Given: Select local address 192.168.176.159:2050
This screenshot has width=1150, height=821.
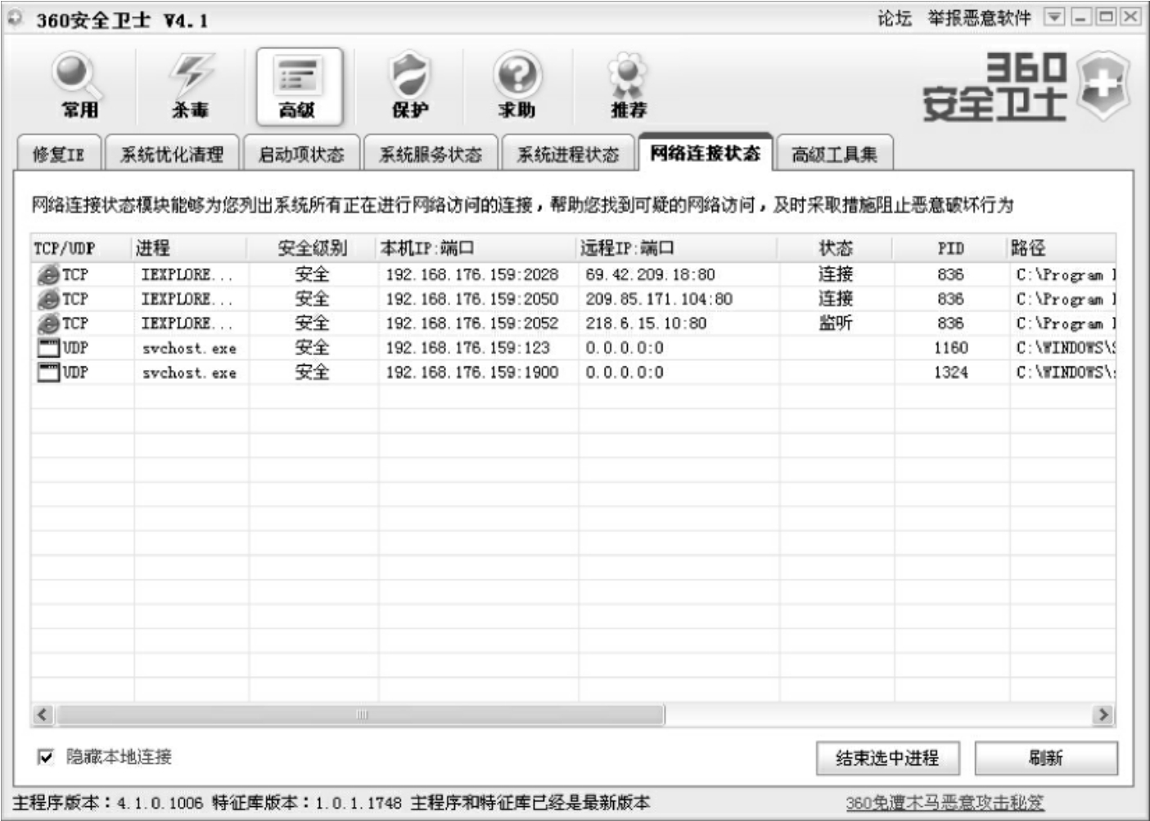Looking at the screenshot, I should 472,300.
